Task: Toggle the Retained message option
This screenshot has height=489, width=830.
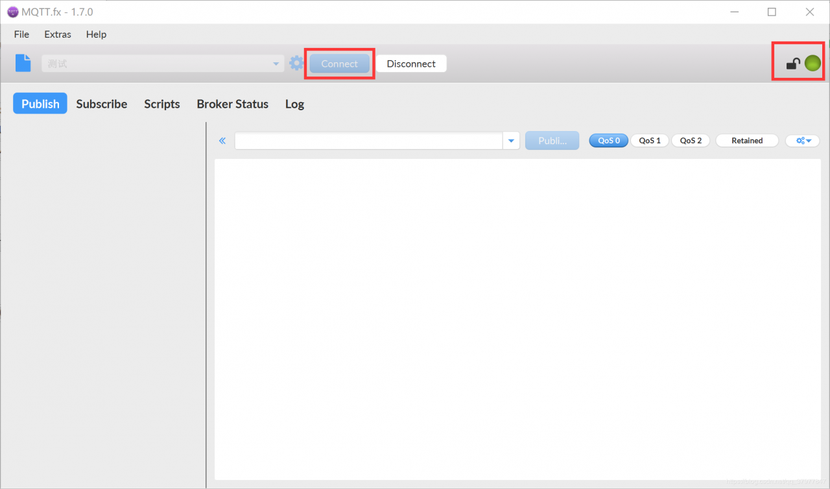Action: click(x=747, y=141)
